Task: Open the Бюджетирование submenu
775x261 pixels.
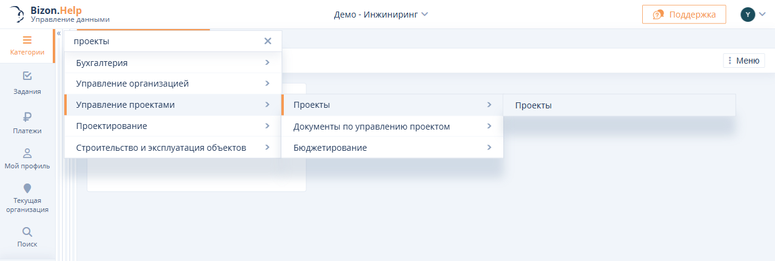Action: pyautogui.click(x=392, y=147)
